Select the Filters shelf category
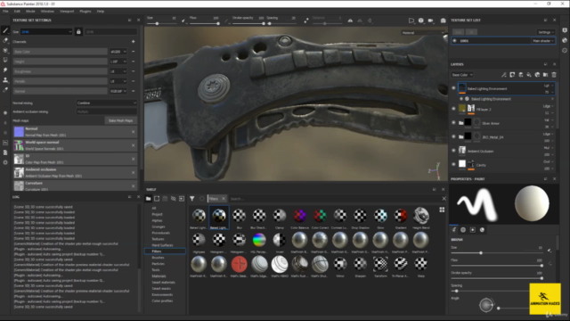Viewport: 570px width, 321px height. (x=165, y=251)
